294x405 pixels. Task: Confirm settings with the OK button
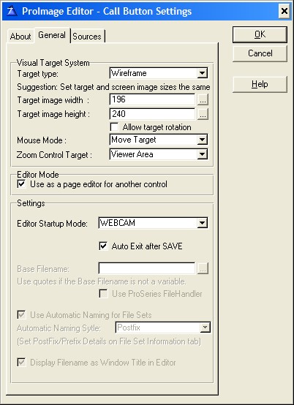(260, 34)
